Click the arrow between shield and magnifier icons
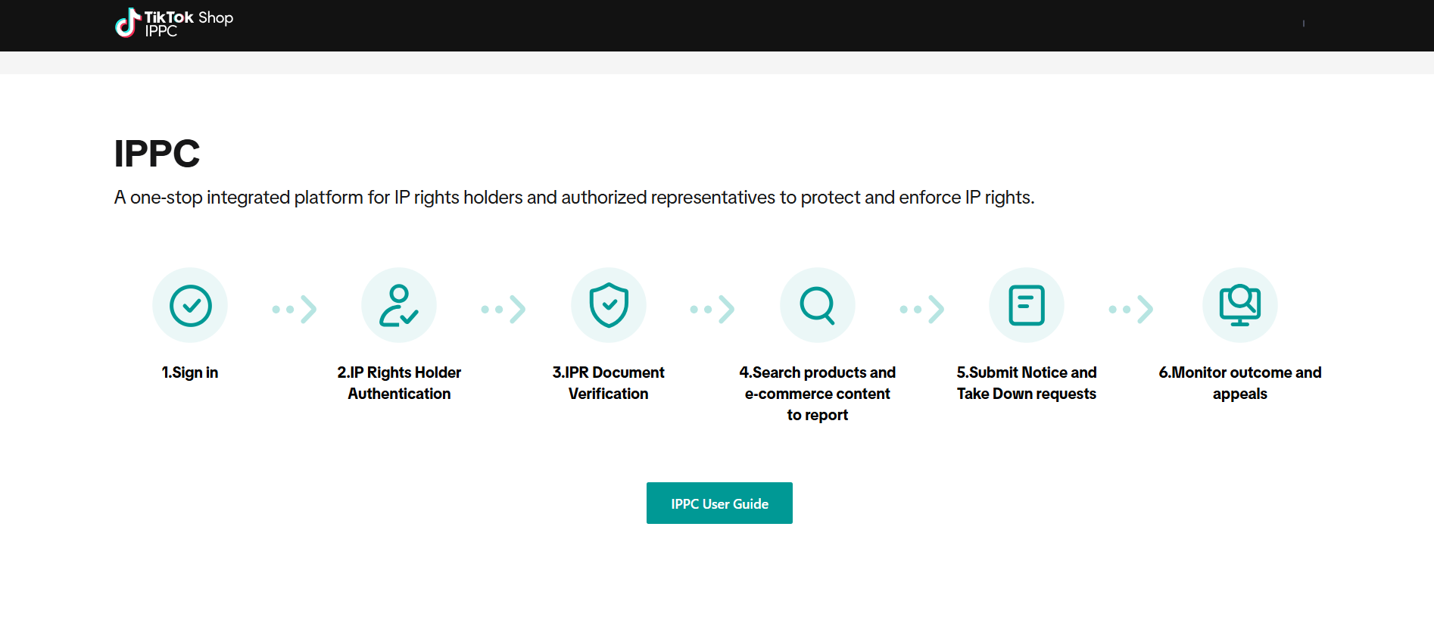The width and height of the screenshot is (1434, 617). (x=712, y=309)
